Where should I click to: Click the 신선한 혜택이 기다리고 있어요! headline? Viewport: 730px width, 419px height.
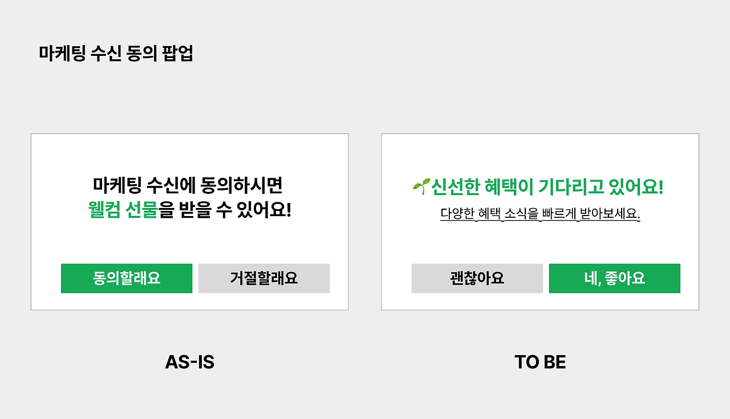click(x=546, y=187)
